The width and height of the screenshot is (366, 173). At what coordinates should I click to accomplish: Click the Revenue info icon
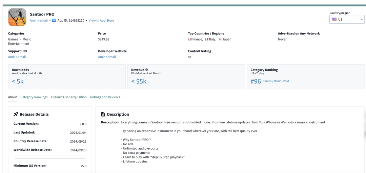tap(147, 70)
